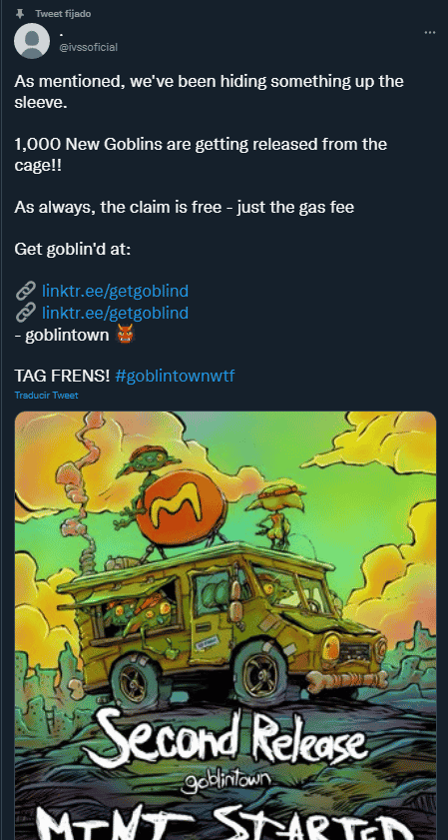The width and height of the screenshot is (448, 840).
Task: Click the chain emoji directly above '- goblintown'
Action: click(x=26, y=313)
